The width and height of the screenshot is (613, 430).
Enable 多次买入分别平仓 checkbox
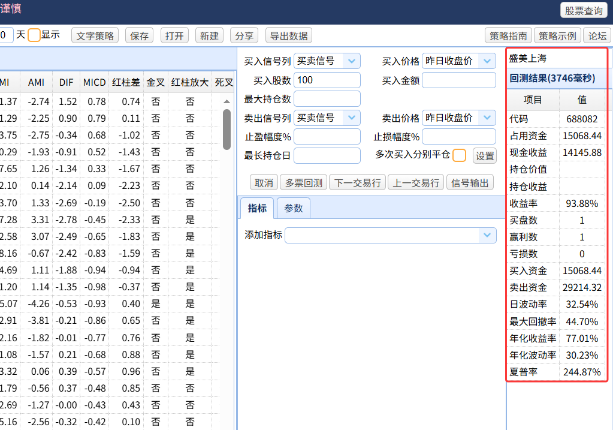459,155
